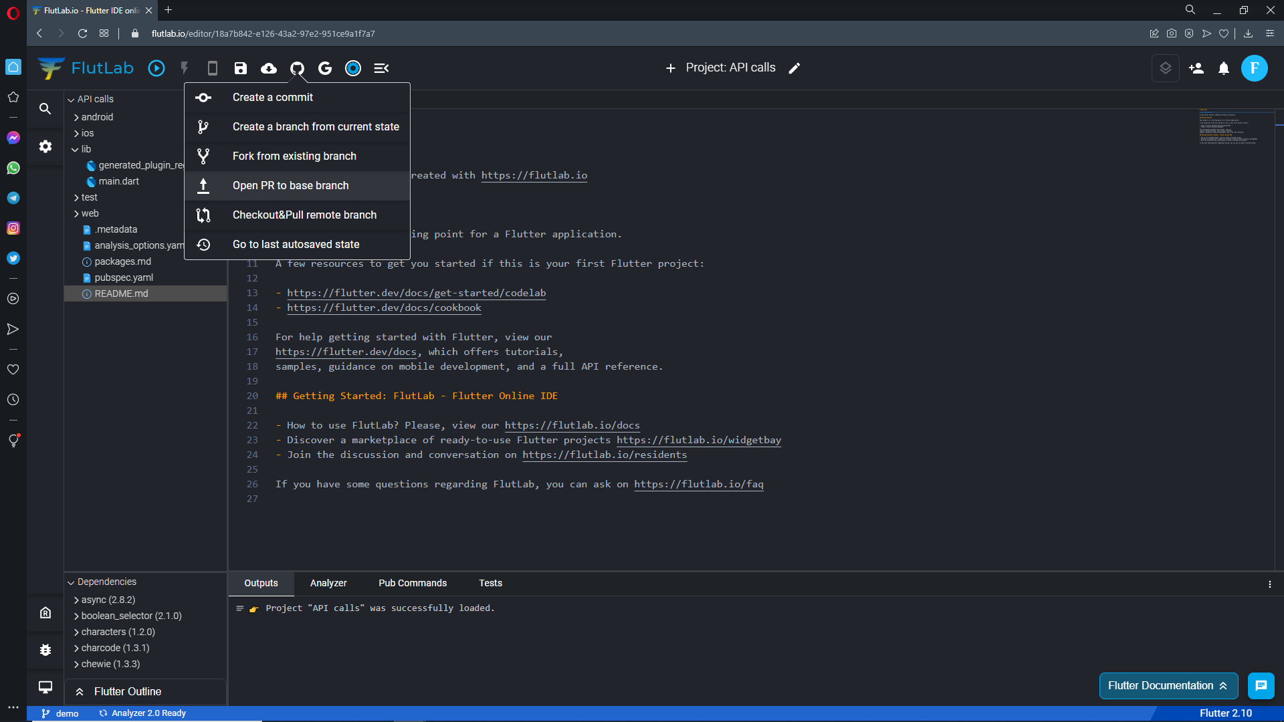Reload the page in Opera
The image size is (1284, 722).
tap(82, 33)
